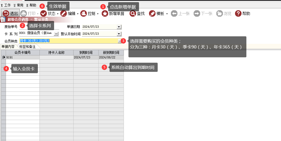Open the 单据日期 date dropdown
Screen dimensions: 281x141
[x=119, y=27]
